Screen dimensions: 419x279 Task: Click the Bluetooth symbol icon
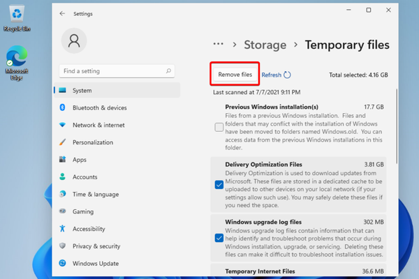click(63, 107)
